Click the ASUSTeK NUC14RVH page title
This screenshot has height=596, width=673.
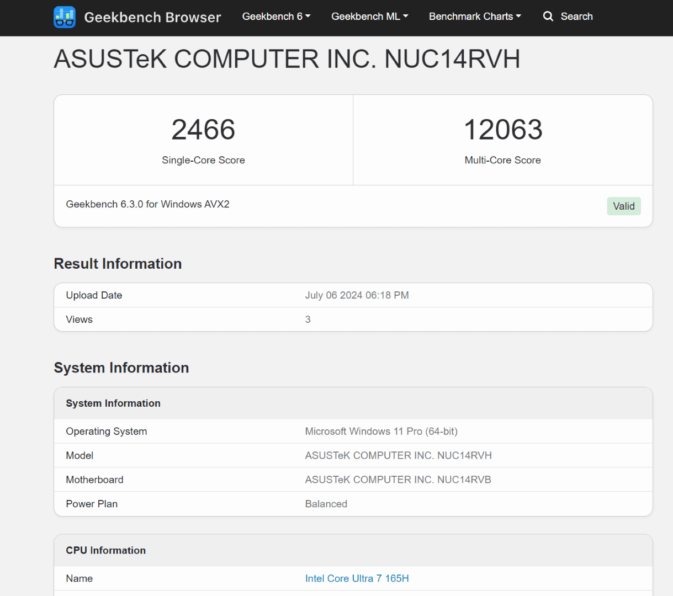[287, 60]
